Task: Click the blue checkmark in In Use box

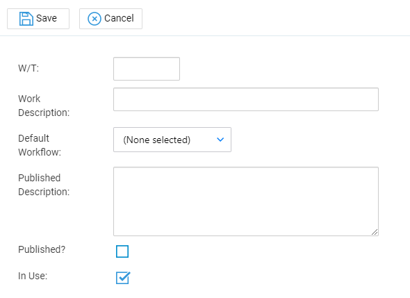Action: tap(124, 277)
